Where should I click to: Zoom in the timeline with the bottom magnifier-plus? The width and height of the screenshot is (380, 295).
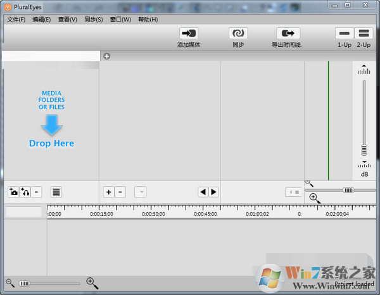[x=92, y=283]
